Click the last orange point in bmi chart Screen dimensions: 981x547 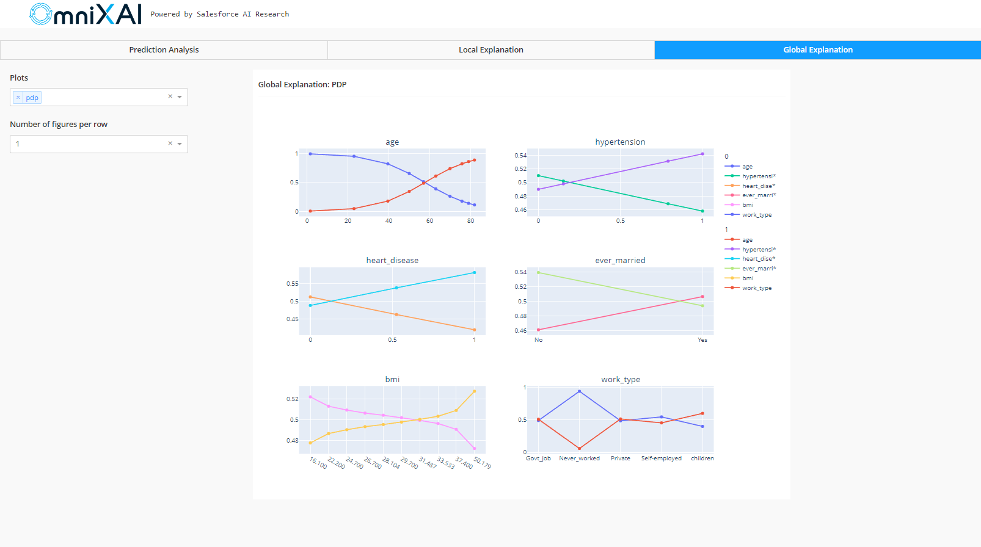tap(474, 391)
